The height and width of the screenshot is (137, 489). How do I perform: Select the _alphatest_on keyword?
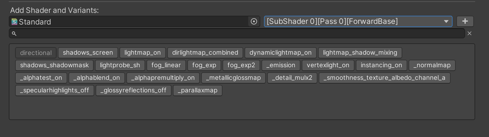(x=41, y=78)
